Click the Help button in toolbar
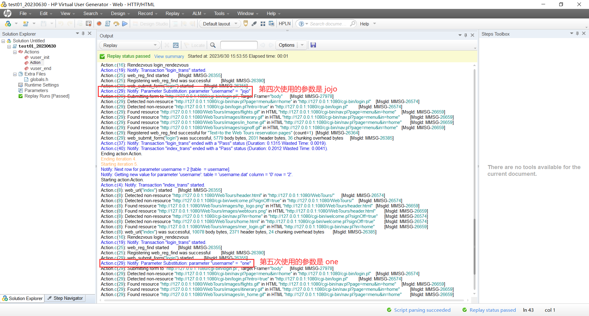Image resolution: width=589 pixels, height=316 pixels. [x=364, y=24]
